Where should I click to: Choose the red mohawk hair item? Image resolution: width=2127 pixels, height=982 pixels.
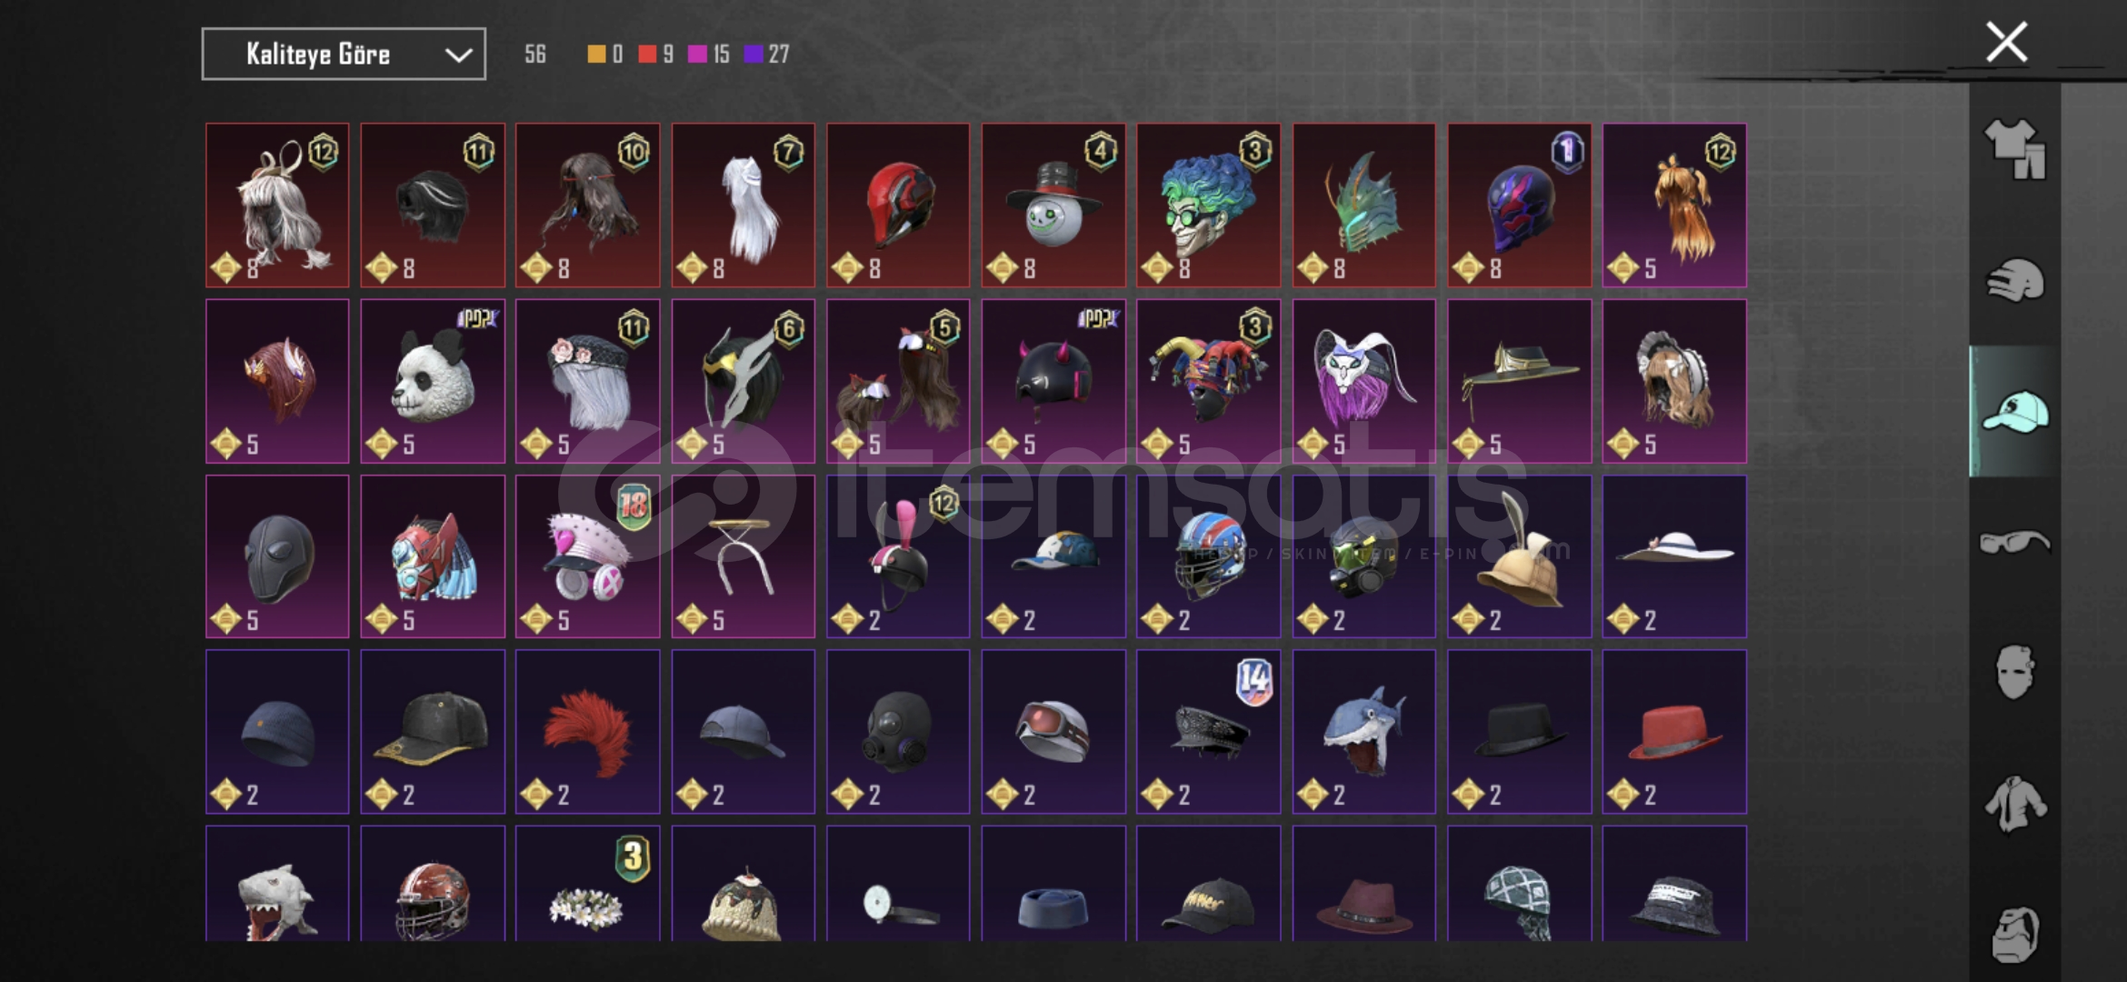587,731
